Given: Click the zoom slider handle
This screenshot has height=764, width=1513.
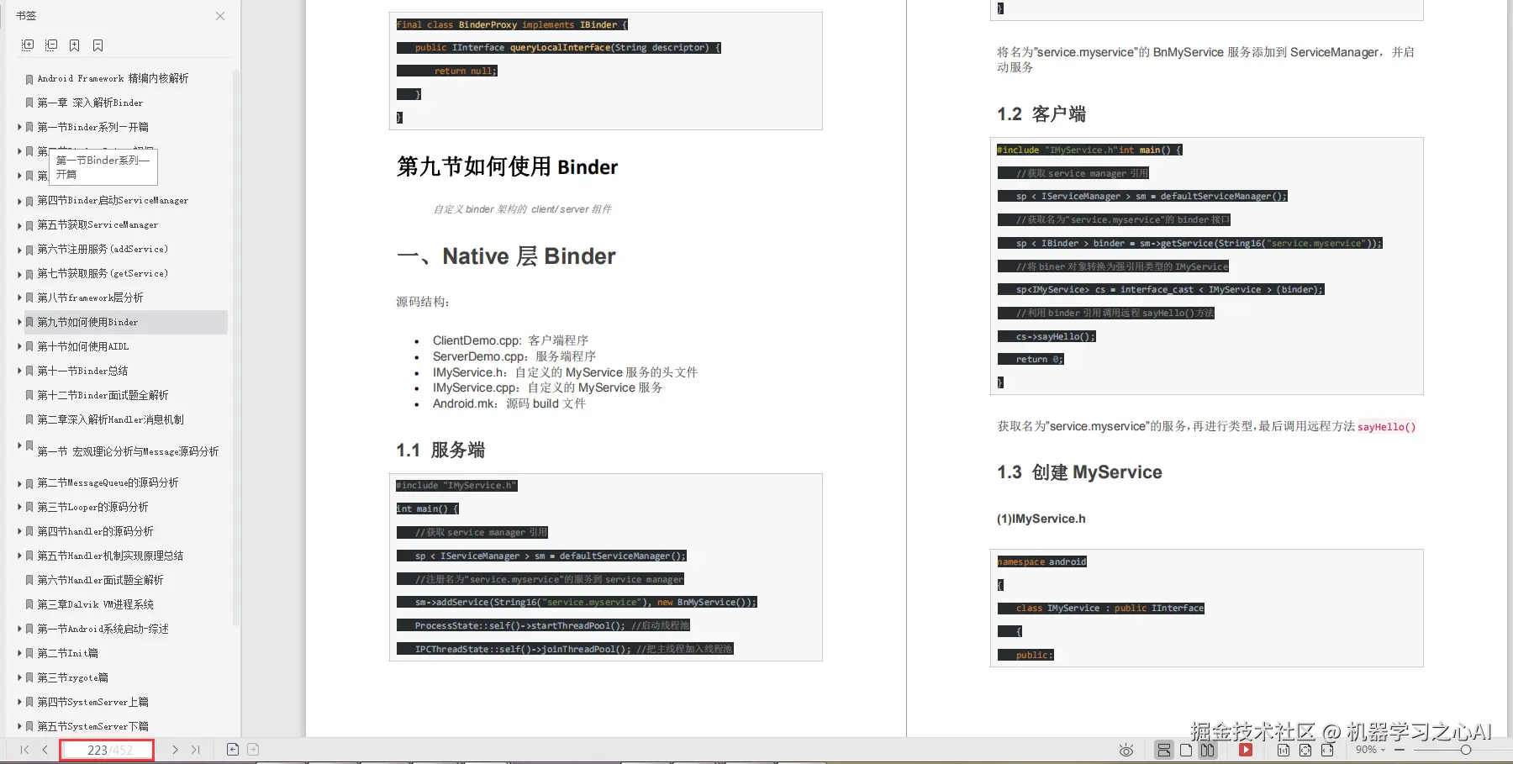Looking at the screenshot, I should 1466,750.
